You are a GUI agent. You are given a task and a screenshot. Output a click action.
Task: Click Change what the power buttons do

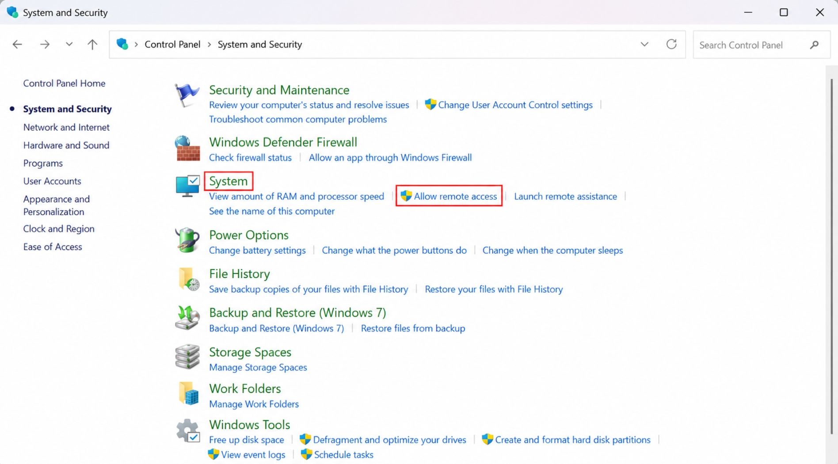(394, 250)
